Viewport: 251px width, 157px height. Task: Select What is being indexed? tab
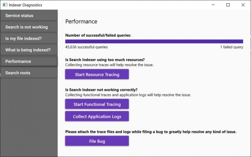pyautogui.click(x=29, y=50)
